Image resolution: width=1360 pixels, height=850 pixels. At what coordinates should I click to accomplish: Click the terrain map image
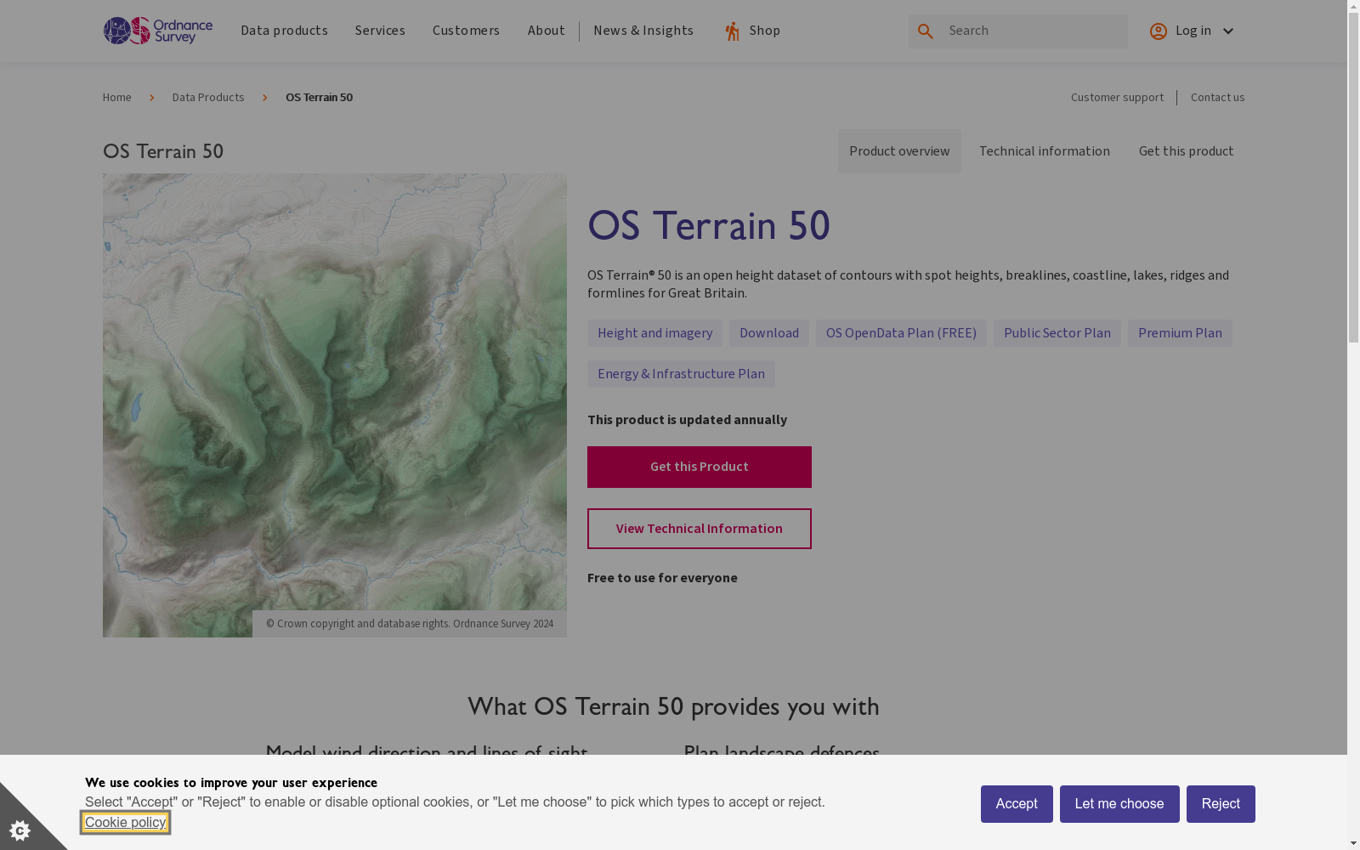tap(335, 405)
